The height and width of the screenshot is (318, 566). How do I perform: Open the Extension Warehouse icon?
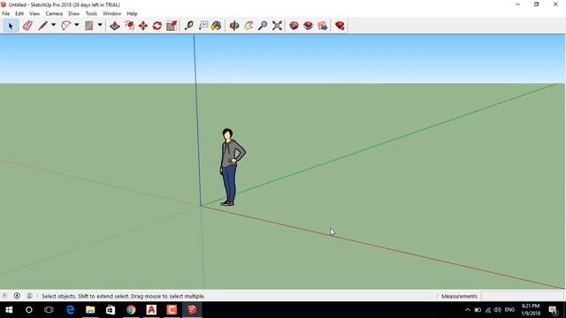309,26
